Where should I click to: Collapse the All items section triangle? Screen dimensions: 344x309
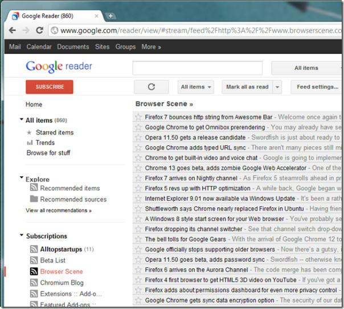pos(22,120)
